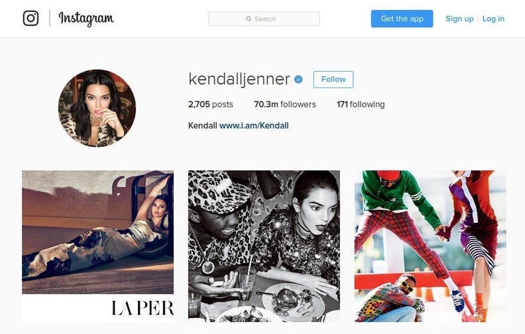The width and height of the screenshot is (525, 334).
Task: Focus the Search input field
Action: pos(264,19)
